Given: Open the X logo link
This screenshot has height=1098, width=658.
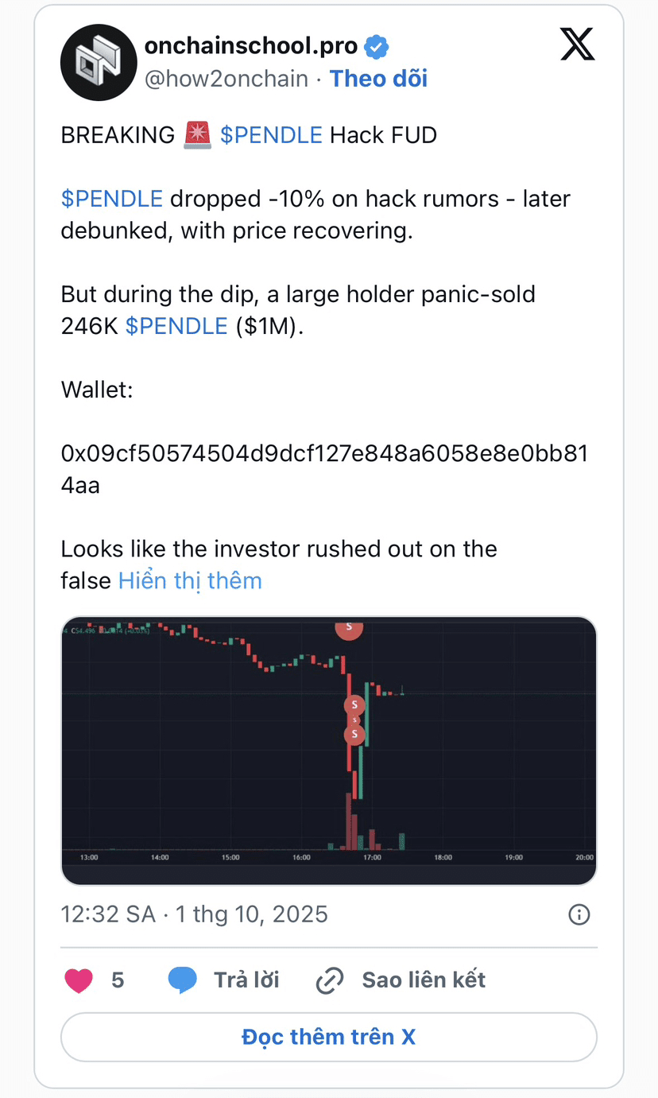Looking at the screenshot, I should [x=578, y=44].
